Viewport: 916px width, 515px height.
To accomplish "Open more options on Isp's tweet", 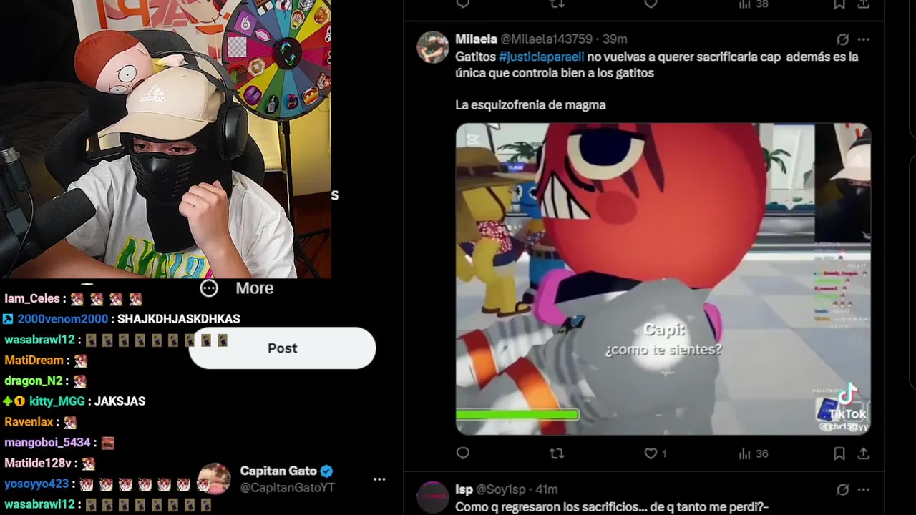I will click(864, 489).
